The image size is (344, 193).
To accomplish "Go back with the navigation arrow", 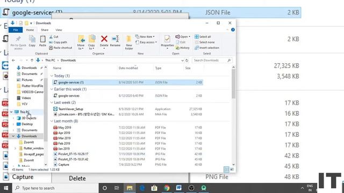I will [x=13, y=60].
